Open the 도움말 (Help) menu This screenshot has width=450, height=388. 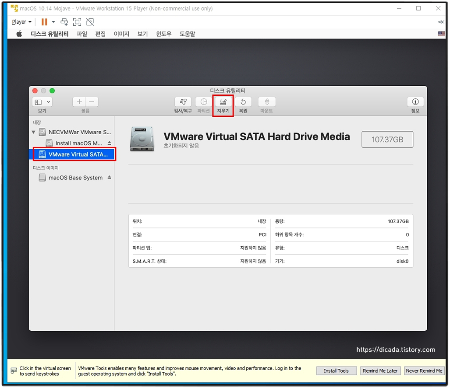coord(188,34)
